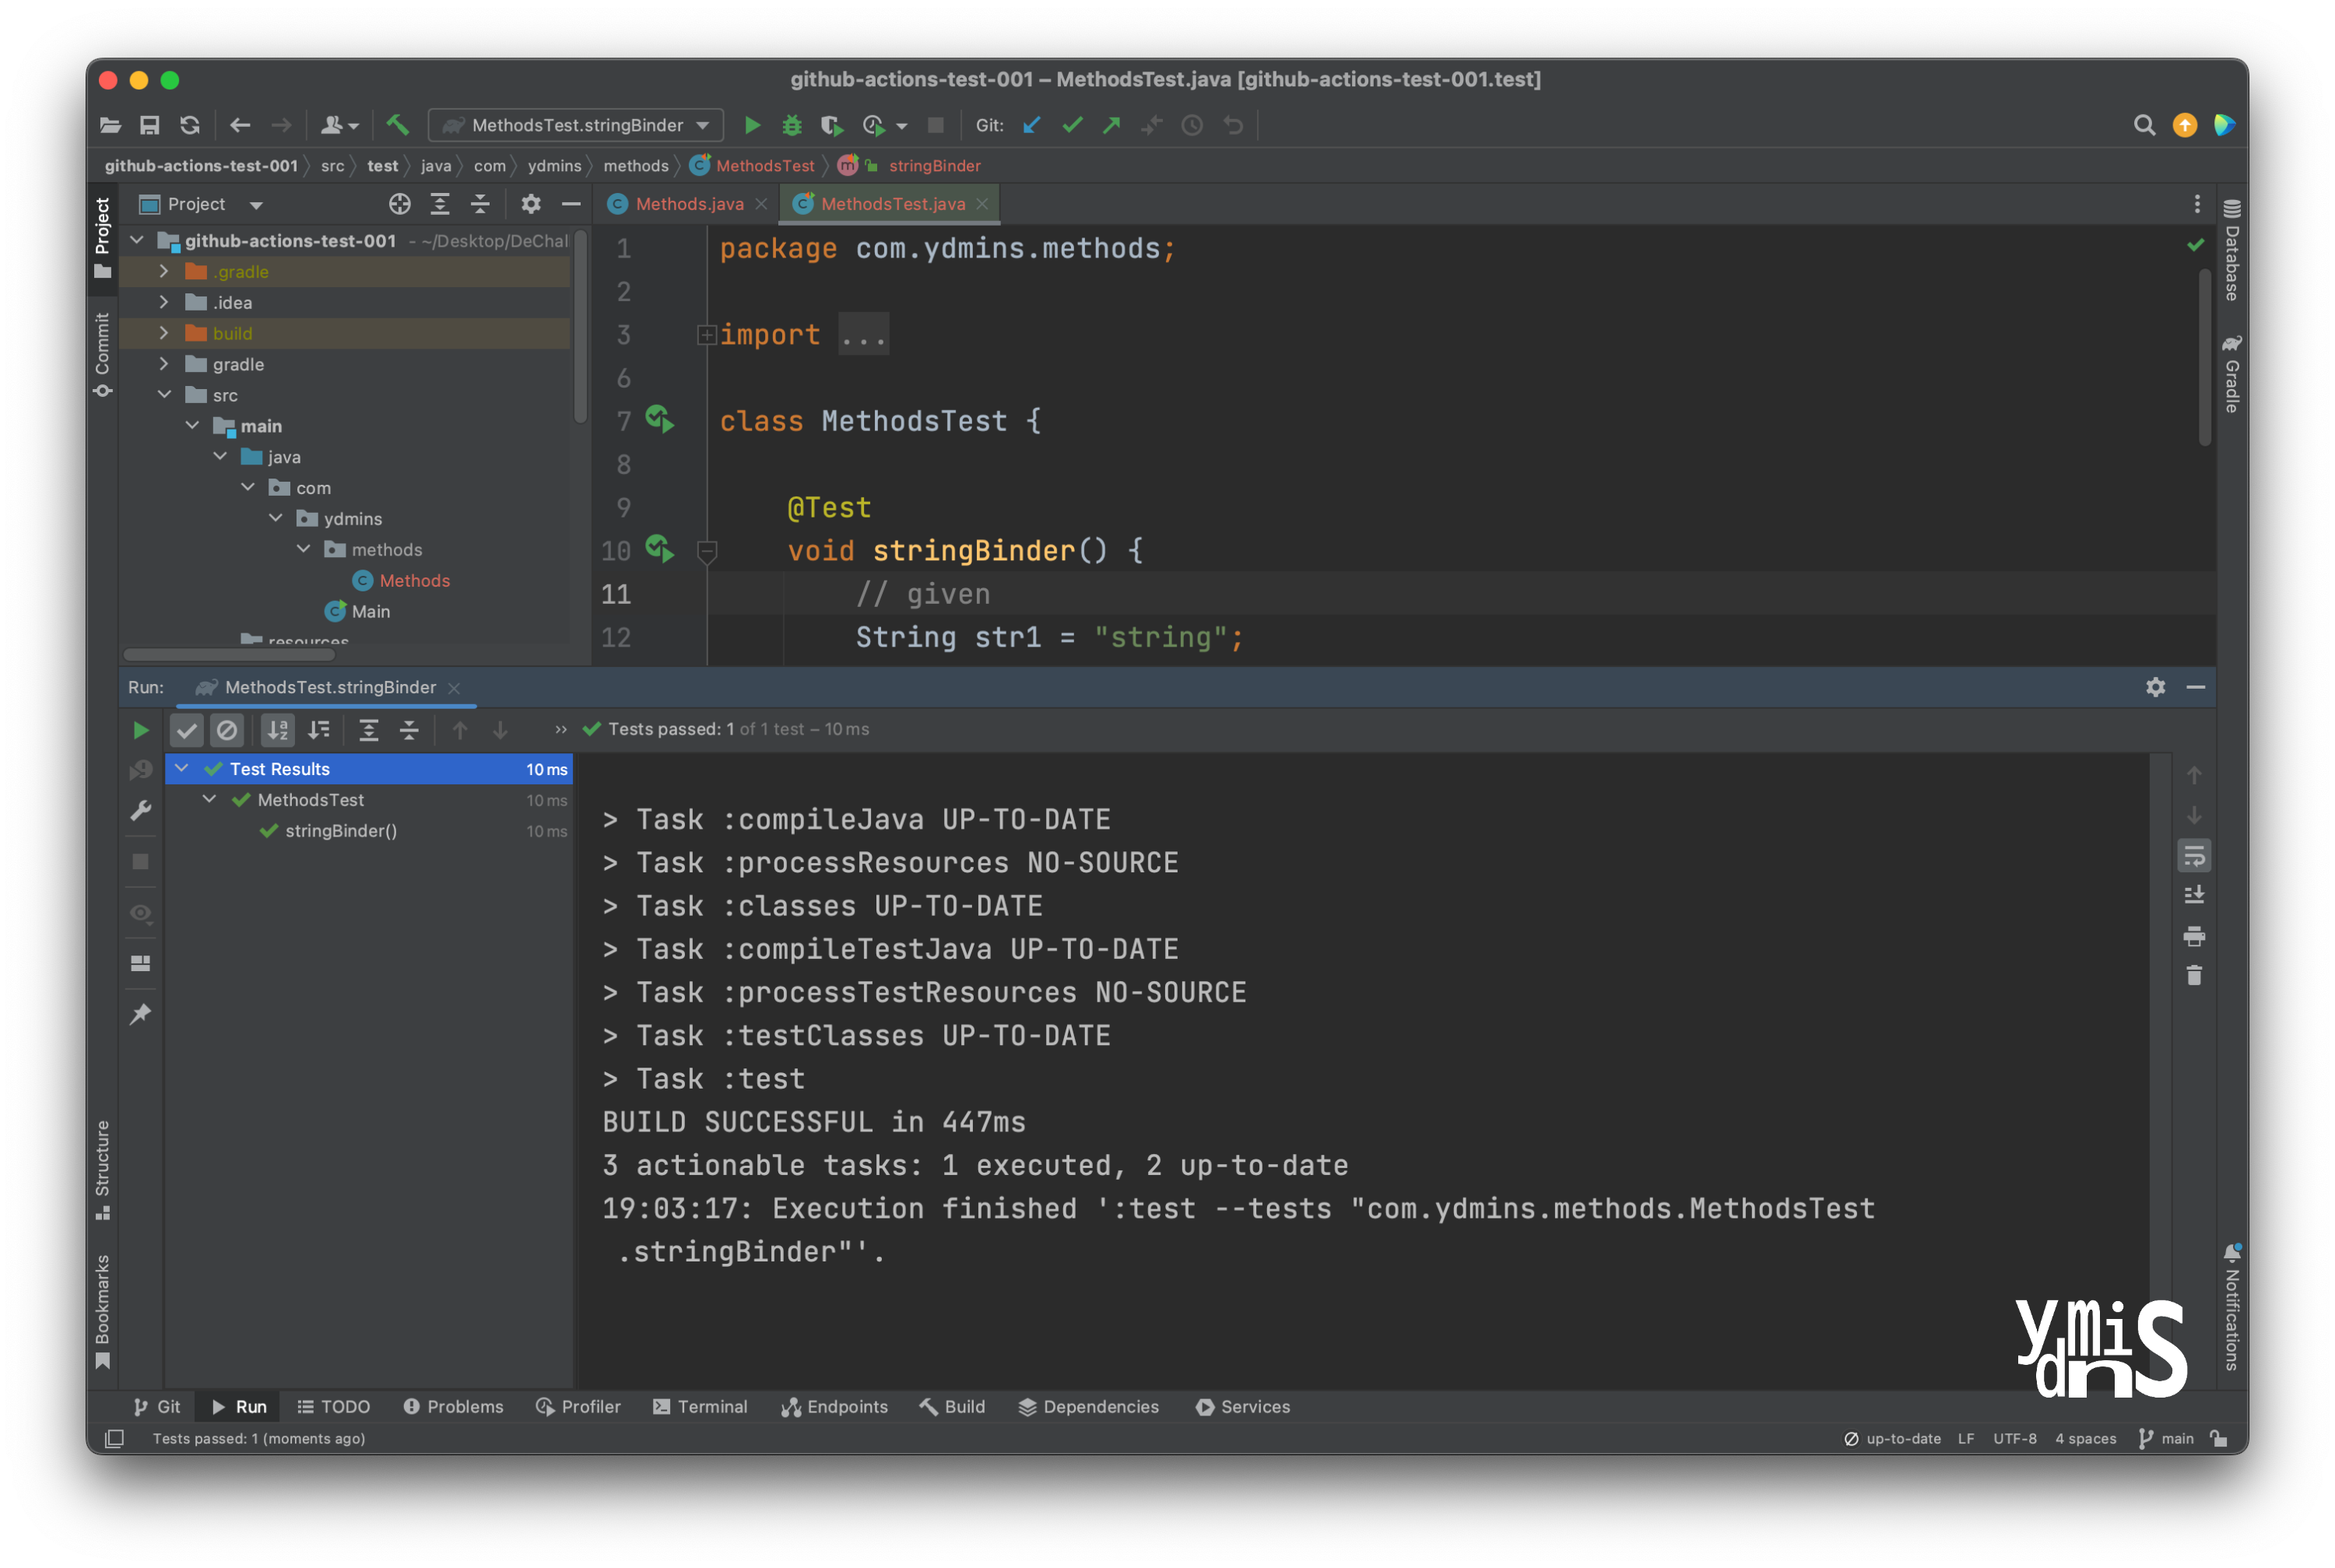Screen dimensions: 2335x1568
Task: Click the Debug bug icon in toolbar
Action: (x=792, y=125)
